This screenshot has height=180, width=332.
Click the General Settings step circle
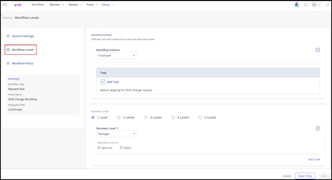(8, 36)
